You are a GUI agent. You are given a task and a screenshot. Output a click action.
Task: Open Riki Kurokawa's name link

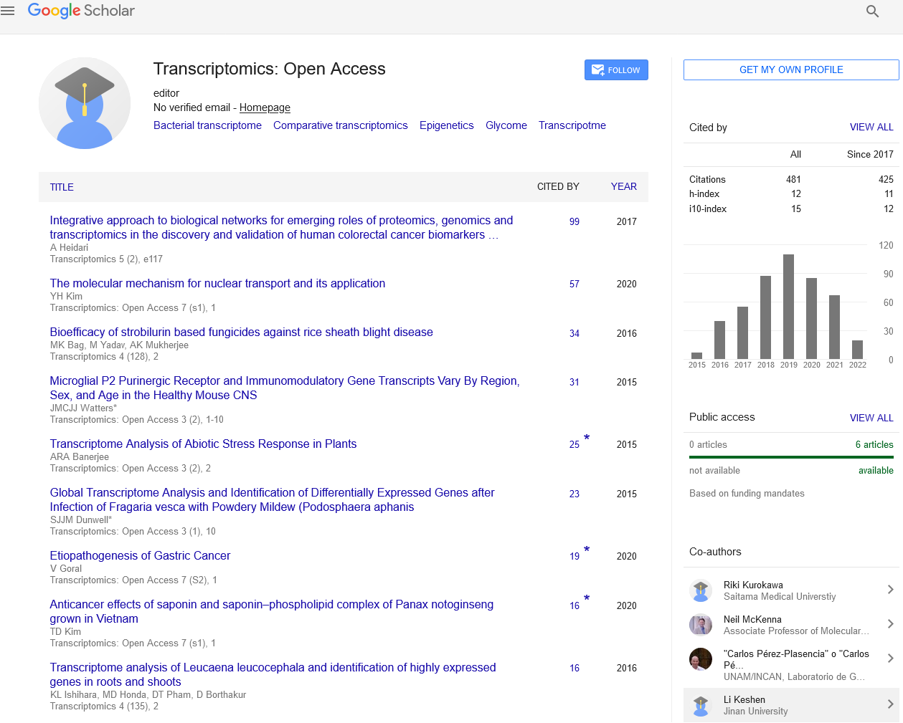753,585
